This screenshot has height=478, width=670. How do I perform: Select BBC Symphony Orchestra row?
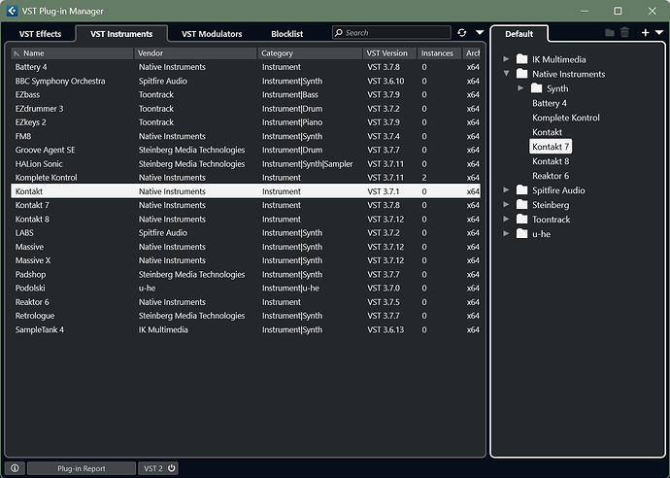[x=246, y=81]
